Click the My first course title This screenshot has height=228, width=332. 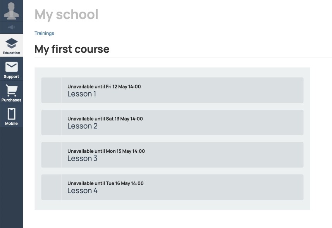click(72, 49)
